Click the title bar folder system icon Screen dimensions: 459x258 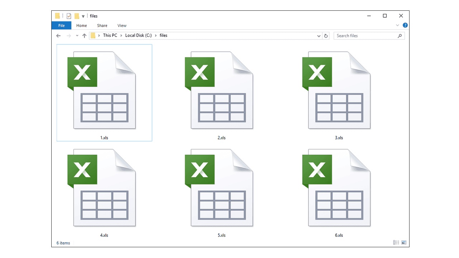(x=57, y=16)
